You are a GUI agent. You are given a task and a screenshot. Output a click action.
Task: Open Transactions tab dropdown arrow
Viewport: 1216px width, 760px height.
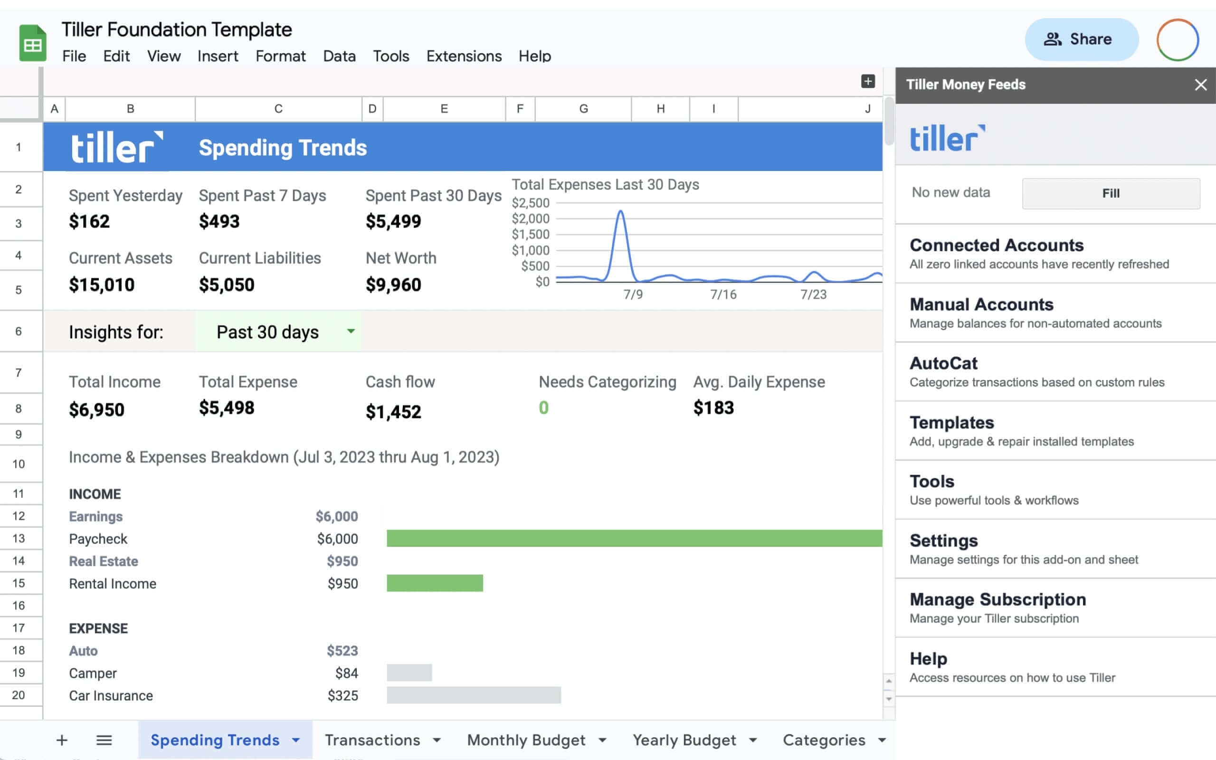(437, 740)
